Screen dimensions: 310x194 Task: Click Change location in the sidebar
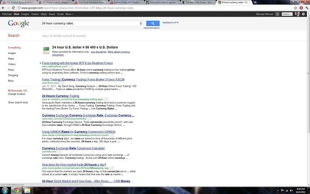pos(17,94)
